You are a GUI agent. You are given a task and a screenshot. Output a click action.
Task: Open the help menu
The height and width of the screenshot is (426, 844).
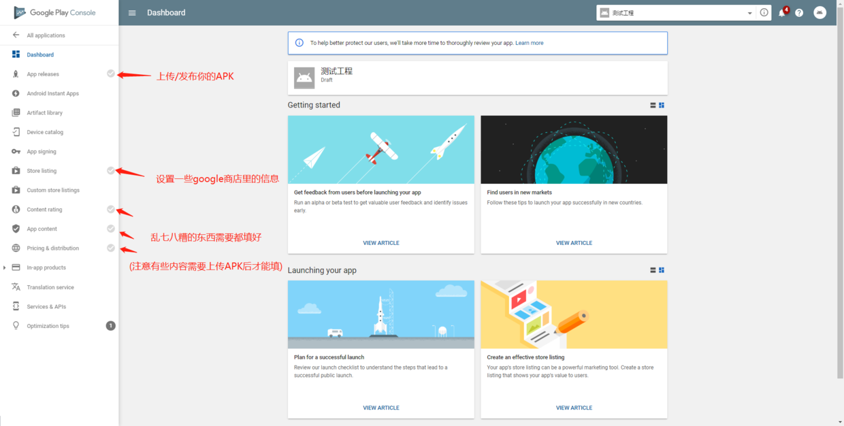(x=798, y=12)
